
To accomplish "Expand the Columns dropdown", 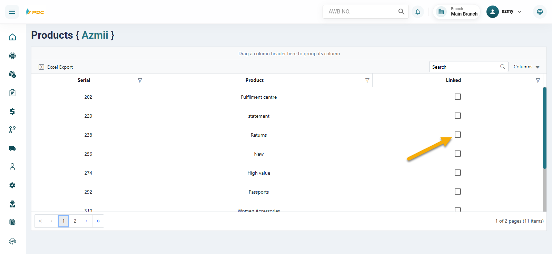I will point(526,67).
